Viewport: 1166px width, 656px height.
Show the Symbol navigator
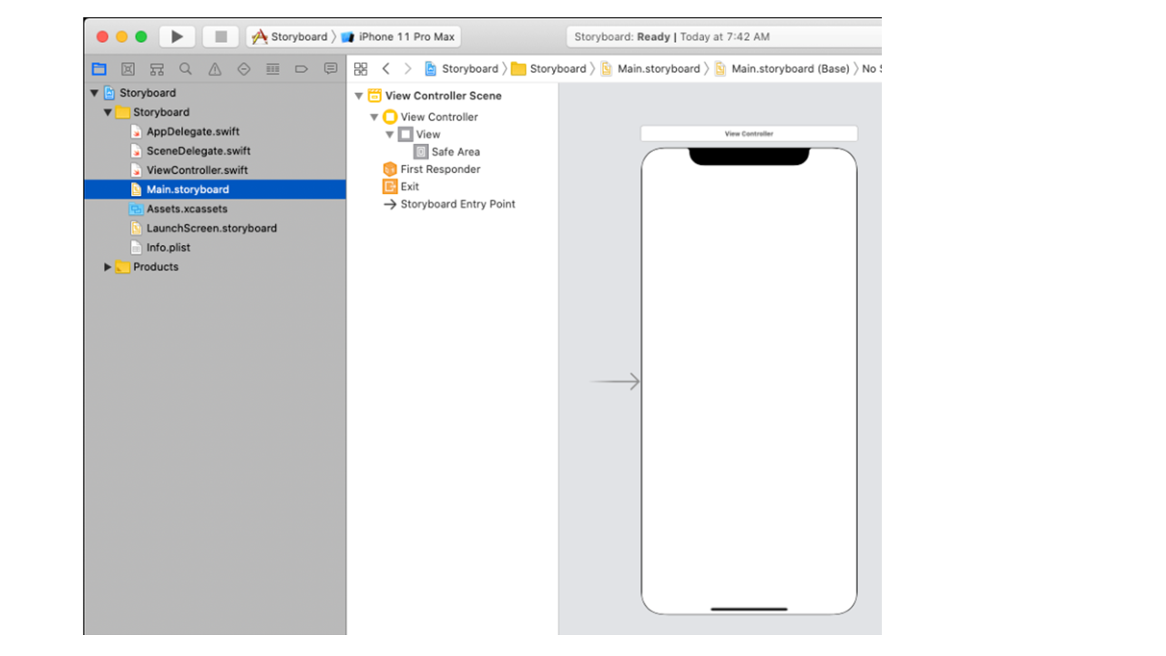pyautogui.click(x=157, y=69)
